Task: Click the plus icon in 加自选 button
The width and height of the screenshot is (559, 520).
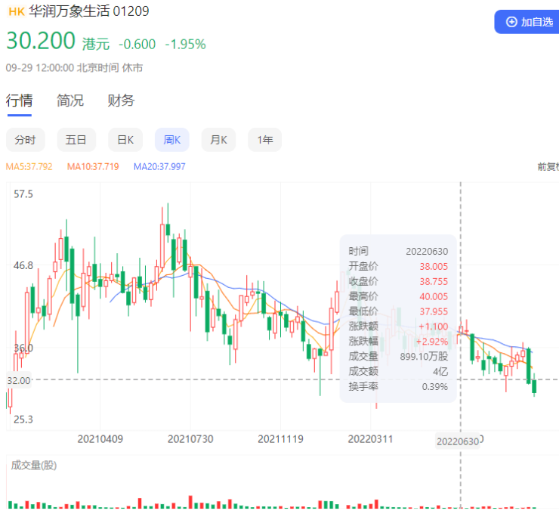Action: 511,22
